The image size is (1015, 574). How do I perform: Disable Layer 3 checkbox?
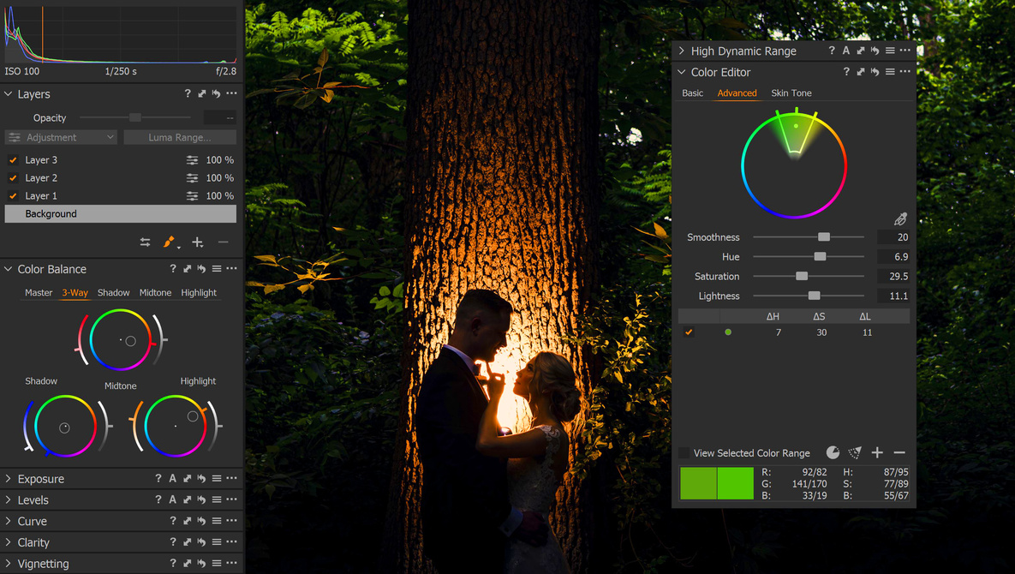point(13,160)
